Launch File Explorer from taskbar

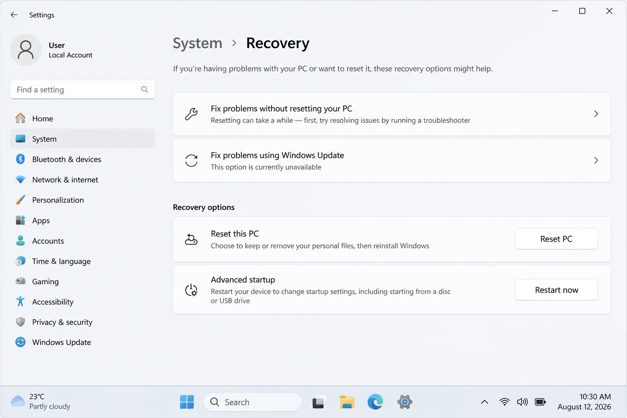(x=347, y=402)
